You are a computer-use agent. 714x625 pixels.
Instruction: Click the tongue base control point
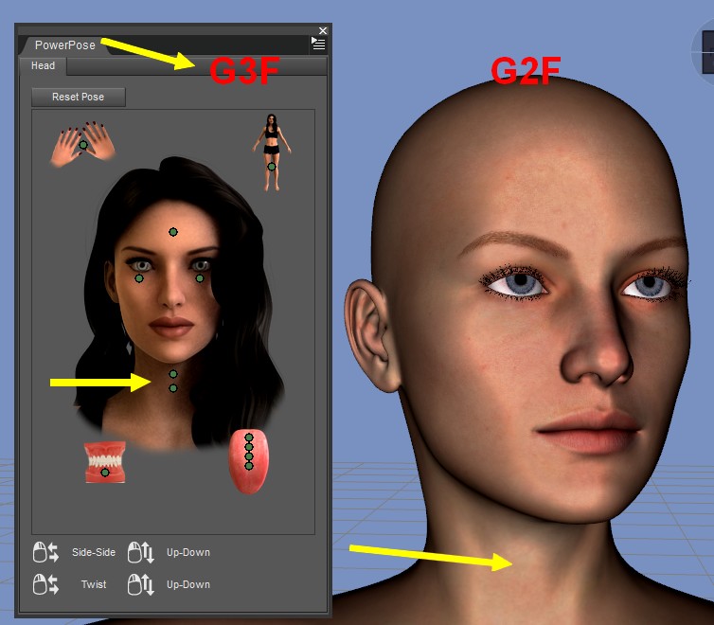click(x=249, y=437)
